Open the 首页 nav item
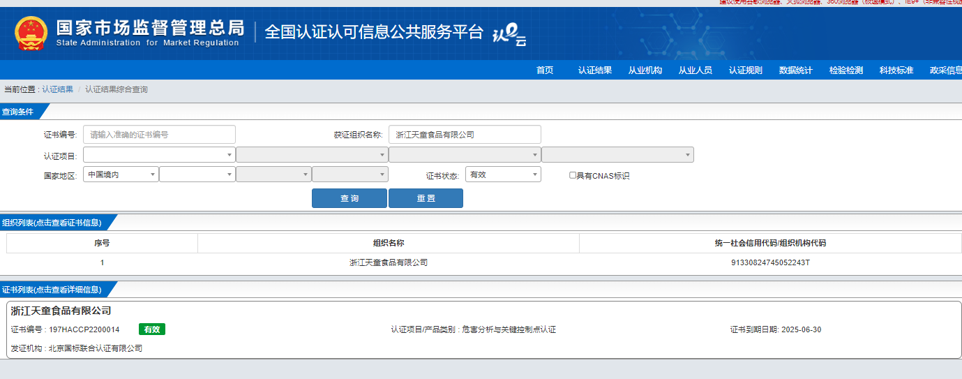Image resolution: width=962 pixels, height=379 pixels. tap(545, 70)
